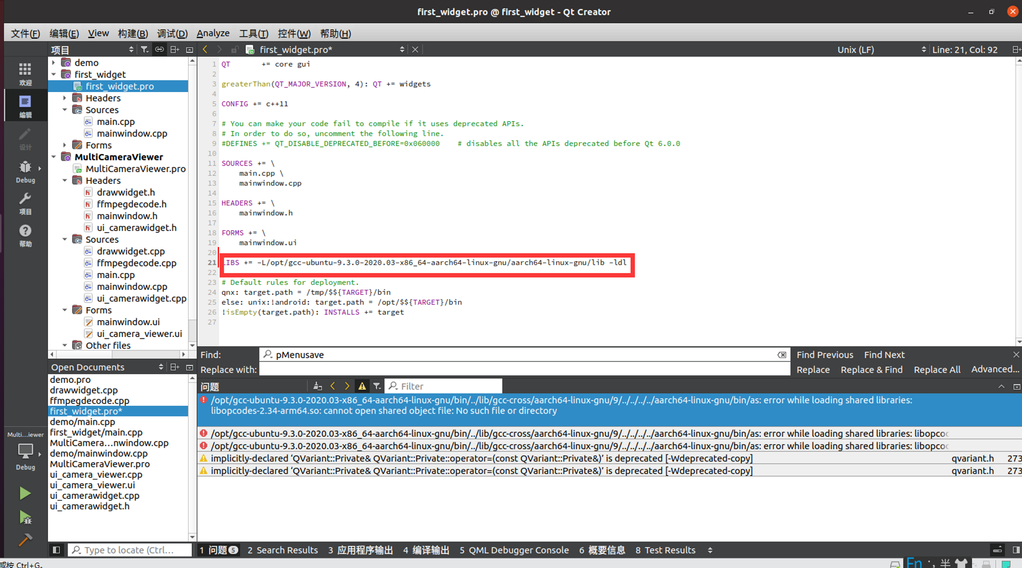Switch to Edit mode icon
This screenshot has height=568, width=1022.
(x=25, y=106)
